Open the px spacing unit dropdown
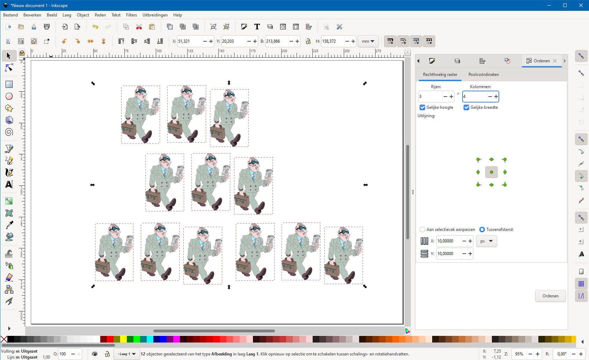 (x=486, y=241)
